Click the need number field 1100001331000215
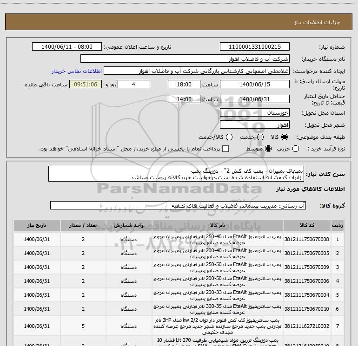Screen dimensions: 358x346 pos(255,47)
